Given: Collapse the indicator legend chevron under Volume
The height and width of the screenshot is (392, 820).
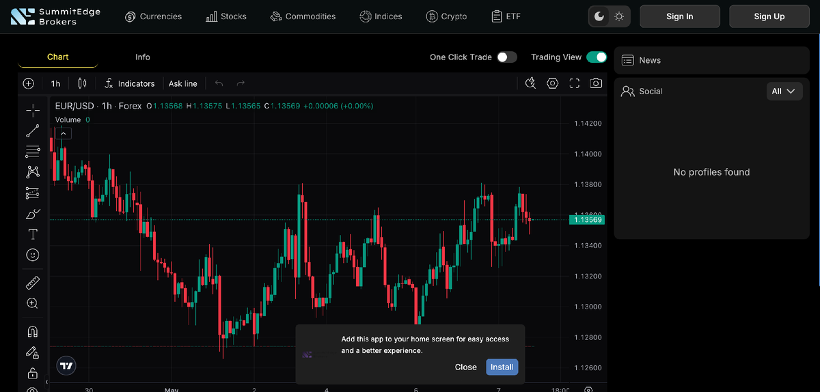Looking at the screenshot, I should pos(63,134).
